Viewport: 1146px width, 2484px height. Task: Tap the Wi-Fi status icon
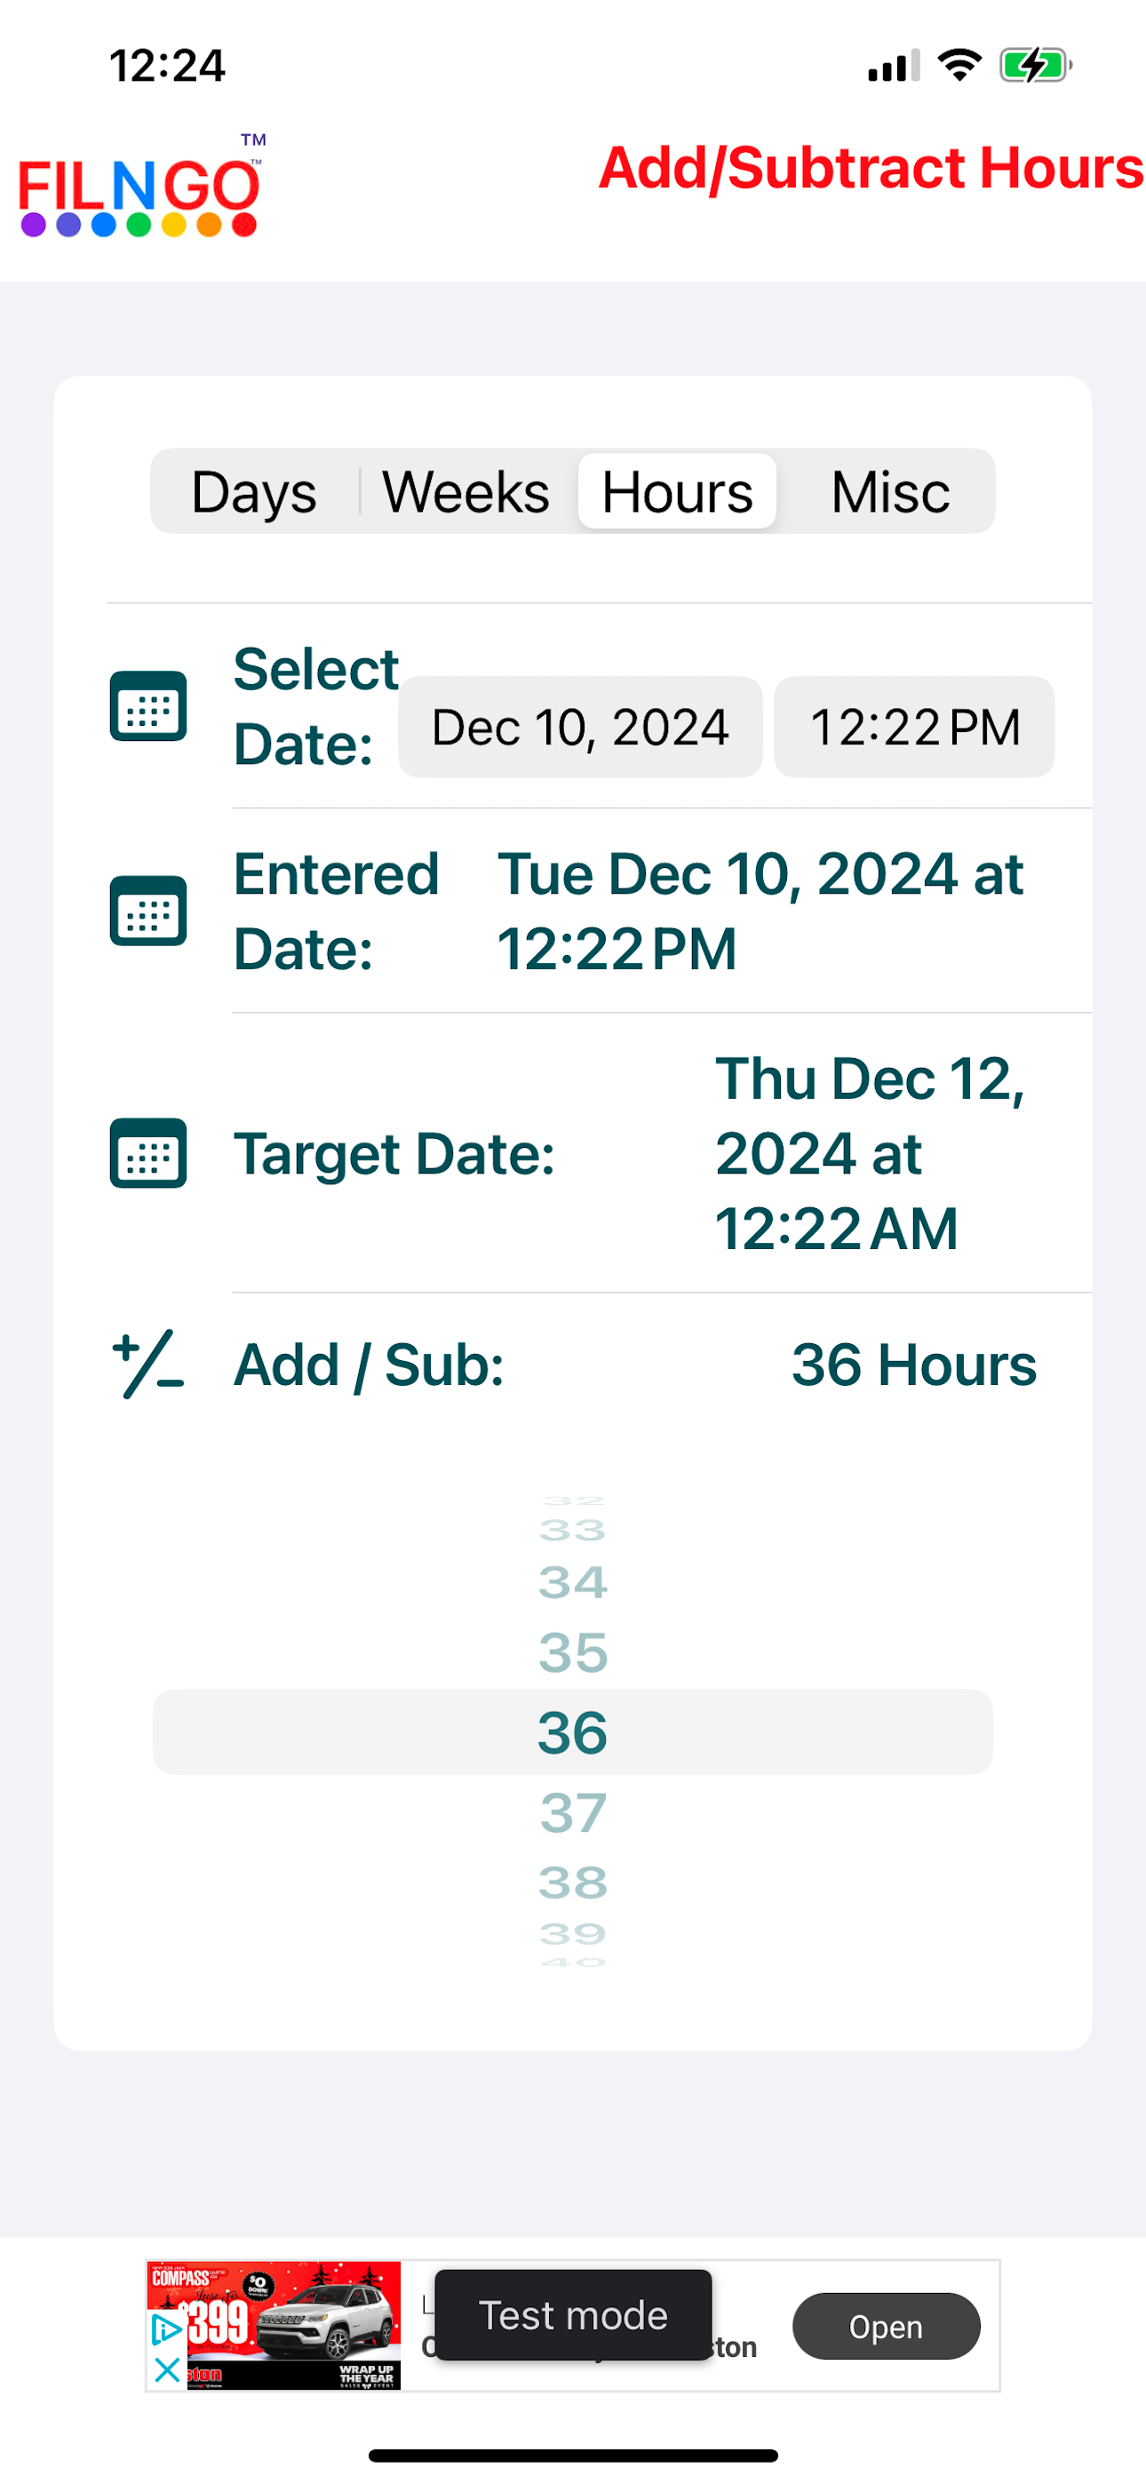[x=959, y=66]
